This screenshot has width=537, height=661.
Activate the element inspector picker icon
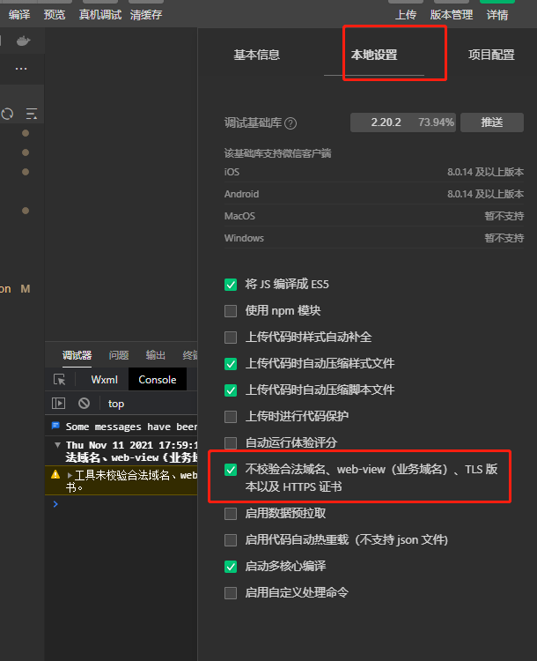coord(59,379)
